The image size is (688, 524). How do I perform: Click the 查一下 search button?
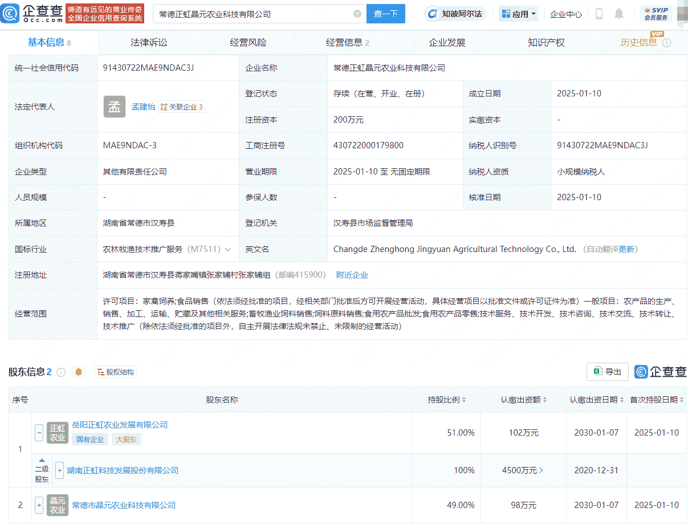coord(386,13)
